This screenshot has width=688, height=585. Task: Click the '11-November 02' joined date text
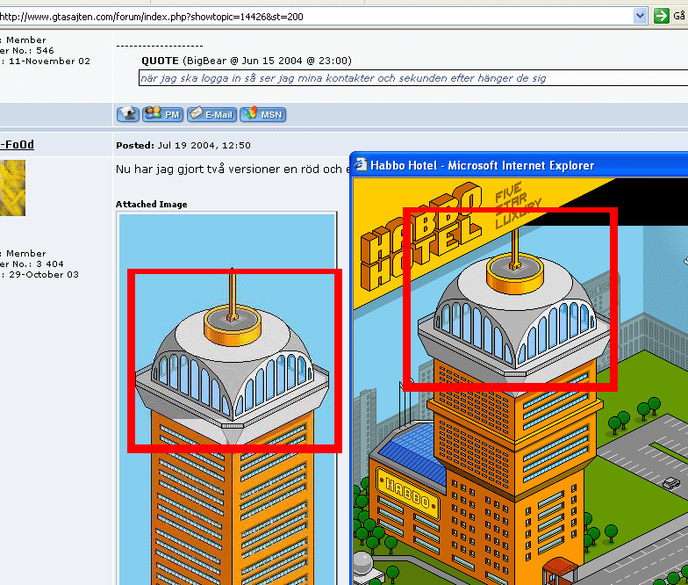pos(49,61)
